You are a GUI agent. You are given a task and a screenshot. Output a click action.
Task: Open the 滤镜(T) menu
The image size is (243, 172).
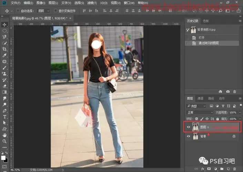coord(92,3)
